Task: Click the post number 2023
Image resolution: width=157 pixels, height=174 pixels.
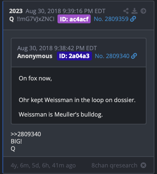Action: pyautogui.click(x=16, y=11)
